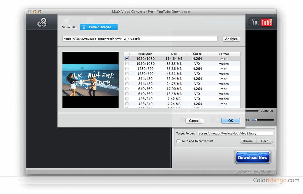
Task: Check the 1280x720 VPX webm option
Action: [x=127, y=73]
